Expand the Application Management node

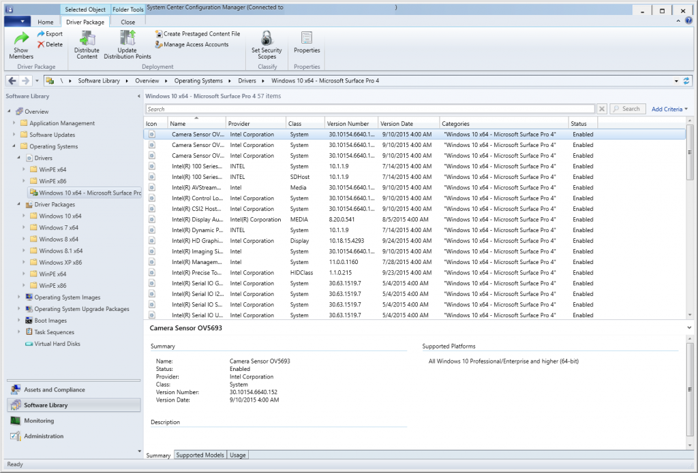15,123
